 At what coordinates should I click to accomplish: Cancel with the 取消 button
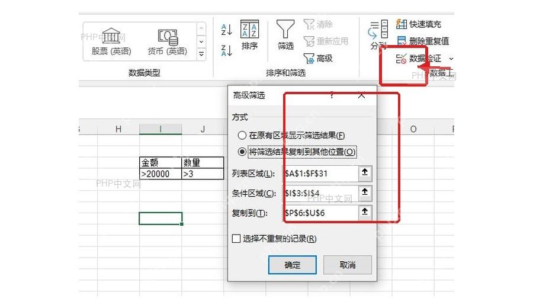tap(348, 265)
